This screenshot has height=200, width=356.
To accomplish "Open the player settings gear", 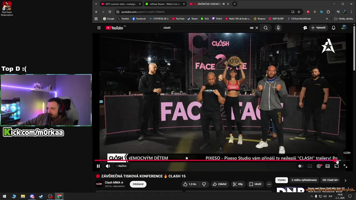I will pyautogui.click(x=319, y=166).
